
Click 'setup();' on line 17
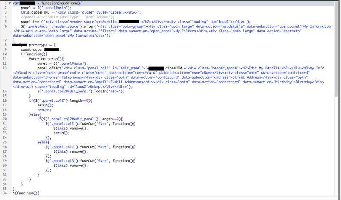click(x=45, y=105)
